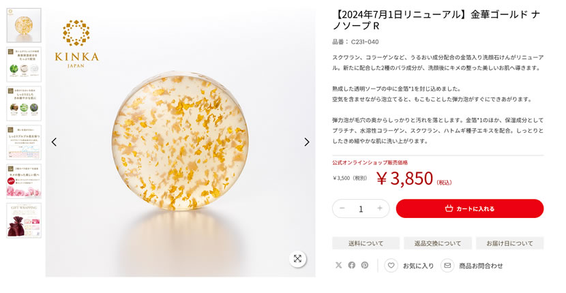This screenshot has width=566, height=293.
Task: Open お届け日について delivery date info
Action: coord(509,243)
